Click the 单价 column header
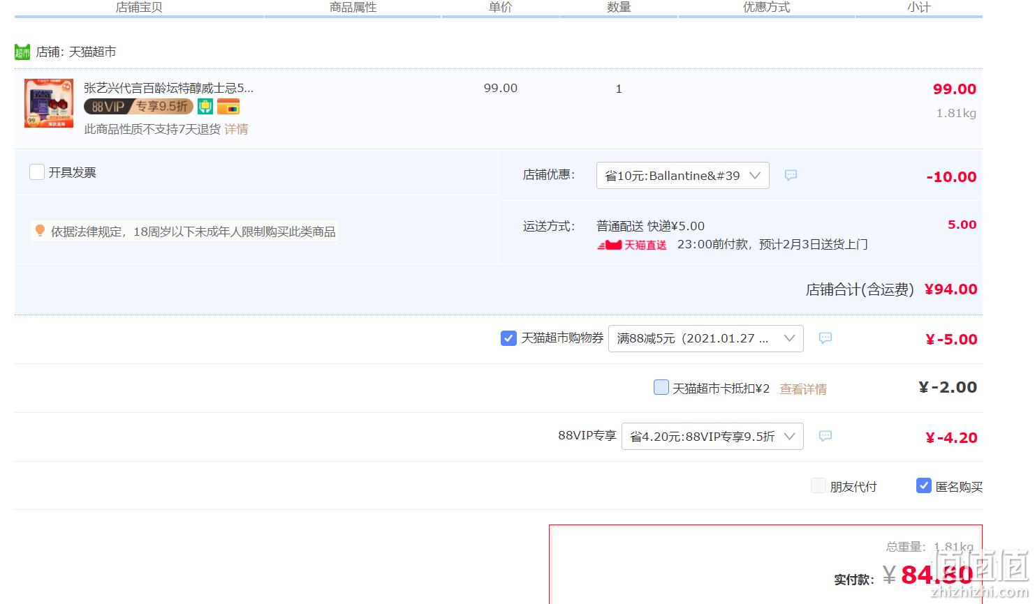 click(500, 7)
